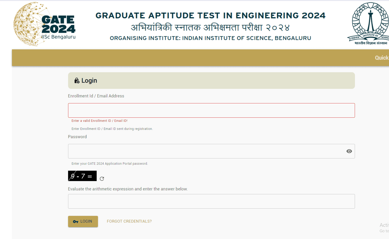Image resolution: width=389 pixels, height=239 pixels.
Task: Toggle password visibility with the eye icon
Action: pos(349,151)
